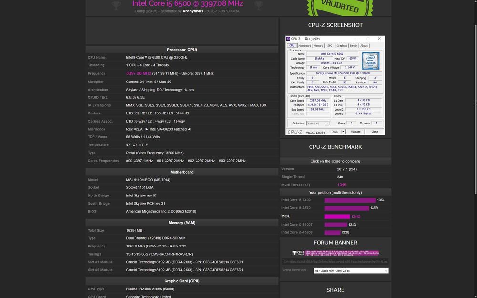
Task: Click the trophy icon right of the page title
Action: (x=259, y=6)
